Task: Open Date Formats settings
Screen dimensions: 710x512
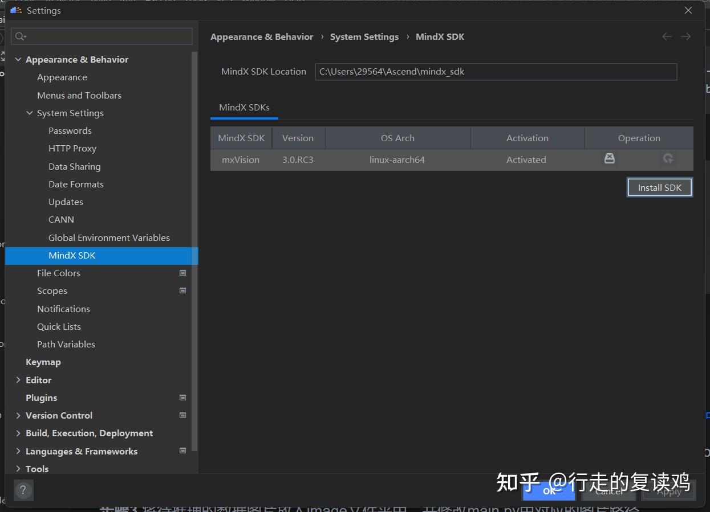Action: (x=76, y=184)
